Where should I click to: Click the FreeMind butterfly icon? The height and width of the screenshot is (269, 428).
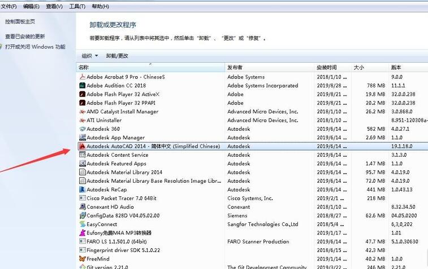82,259
